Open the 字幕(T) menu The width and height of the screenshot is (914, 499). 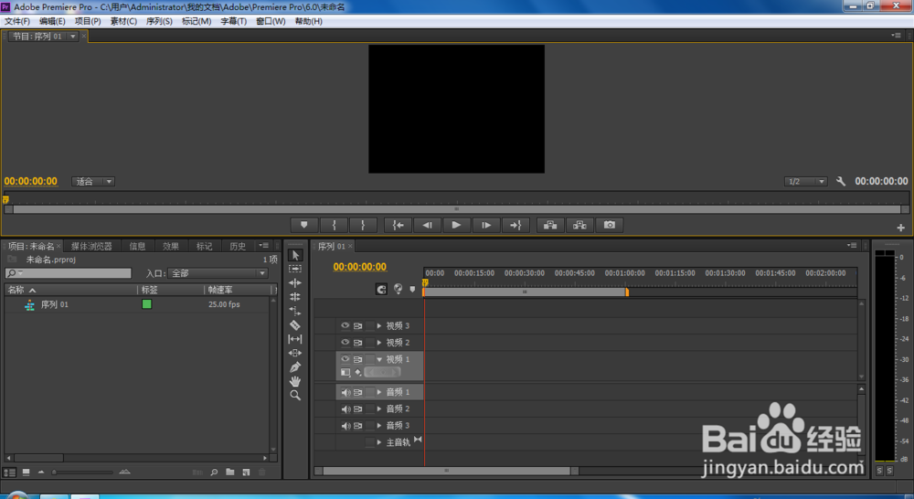pos(233,21)
